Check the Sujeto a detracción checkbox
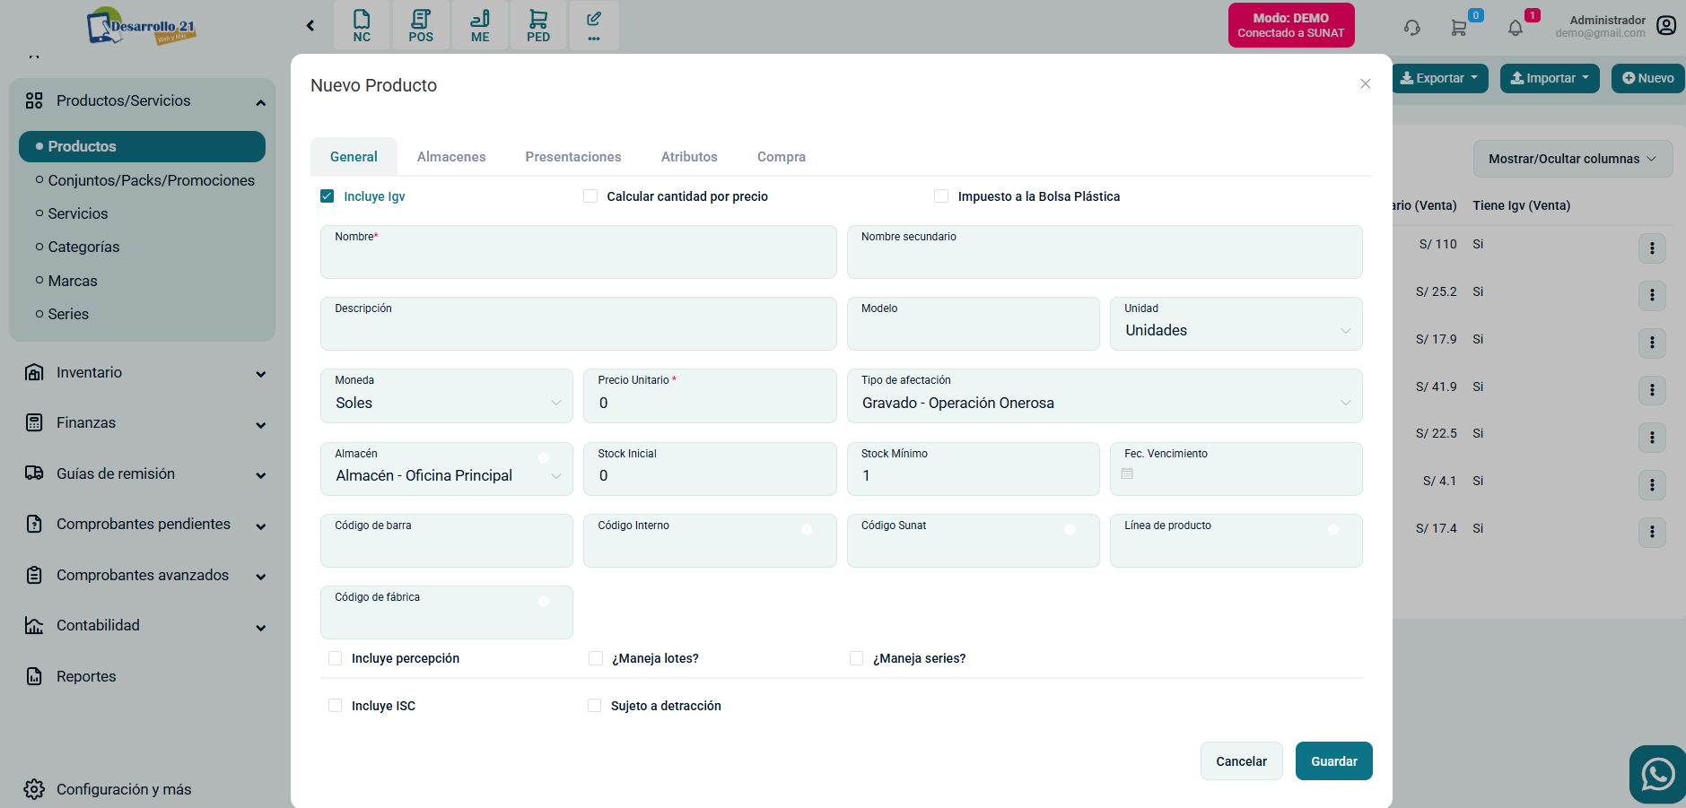 tap(595, 706)
